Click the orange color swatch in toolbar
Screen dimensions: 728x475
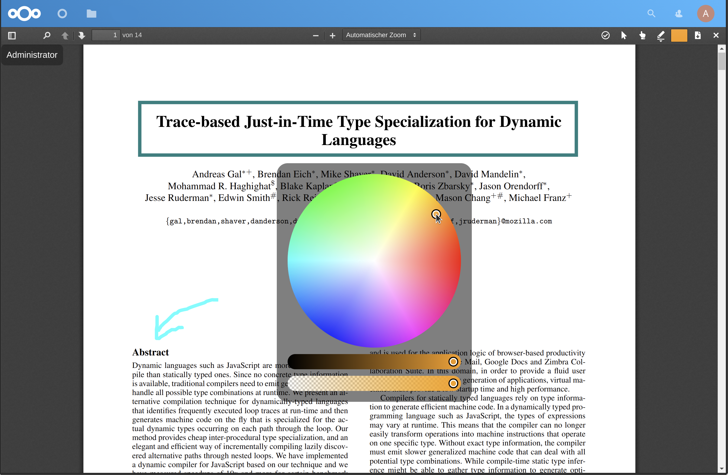679,36
